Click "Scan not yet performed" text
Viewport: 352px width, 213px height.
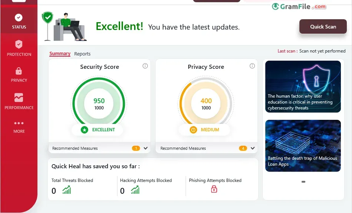pyautogui.click(x=322, y=51)
